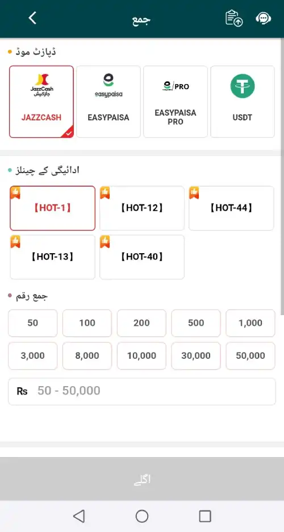Pick the 500 deposit amount
This screenshot has height=532, width=284.
tap(196, 323)
